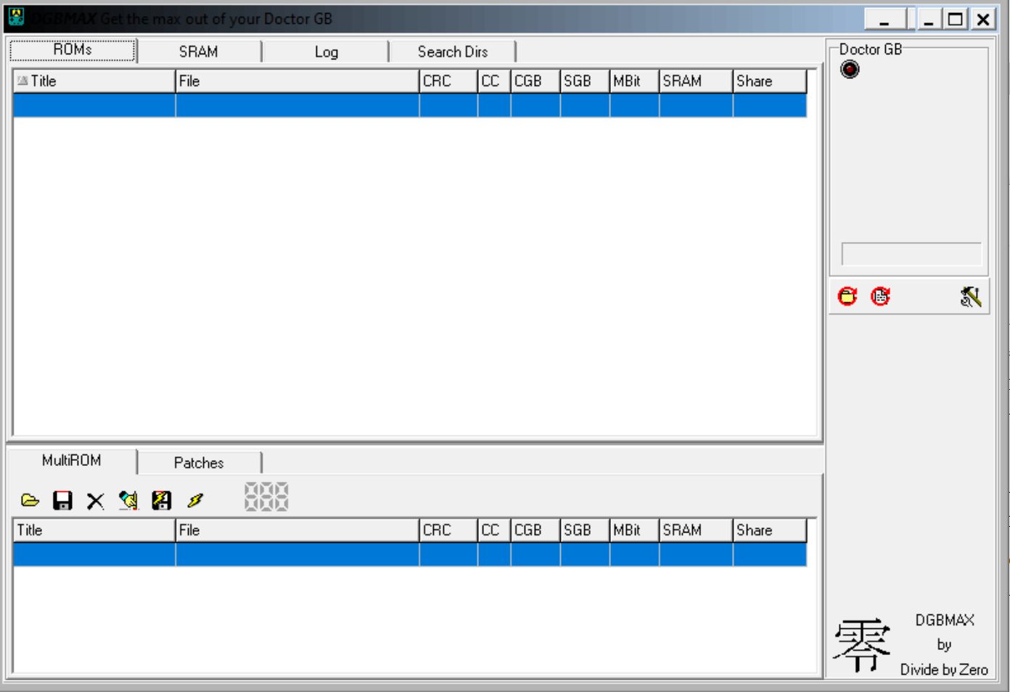Viewport: 1010px width, 692px height.
Task: Select the Search Dirs tab
Action: click(x=452, y=52)
